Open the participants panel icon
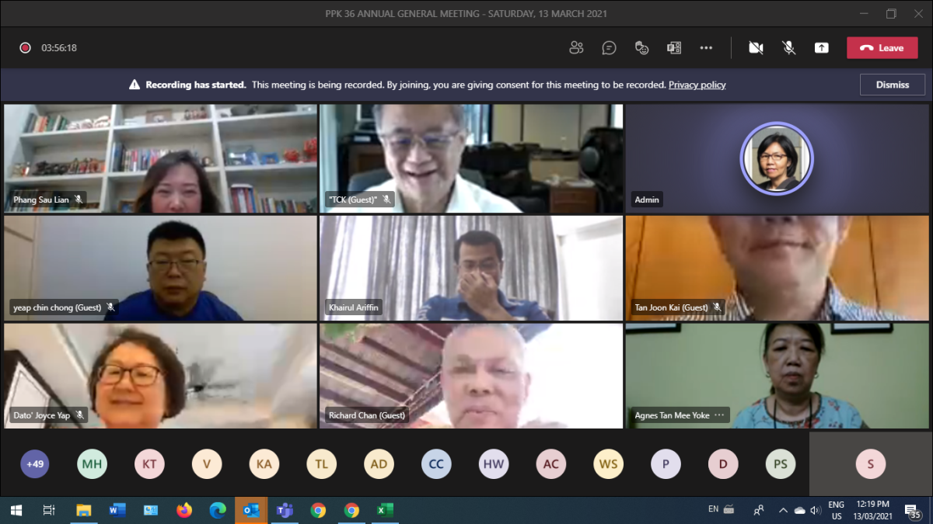Screen dimensions: 933x524 coord(576,47)
